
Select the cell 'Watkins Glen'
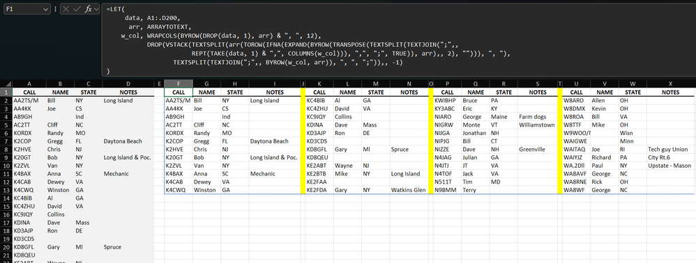click(409, 190)
